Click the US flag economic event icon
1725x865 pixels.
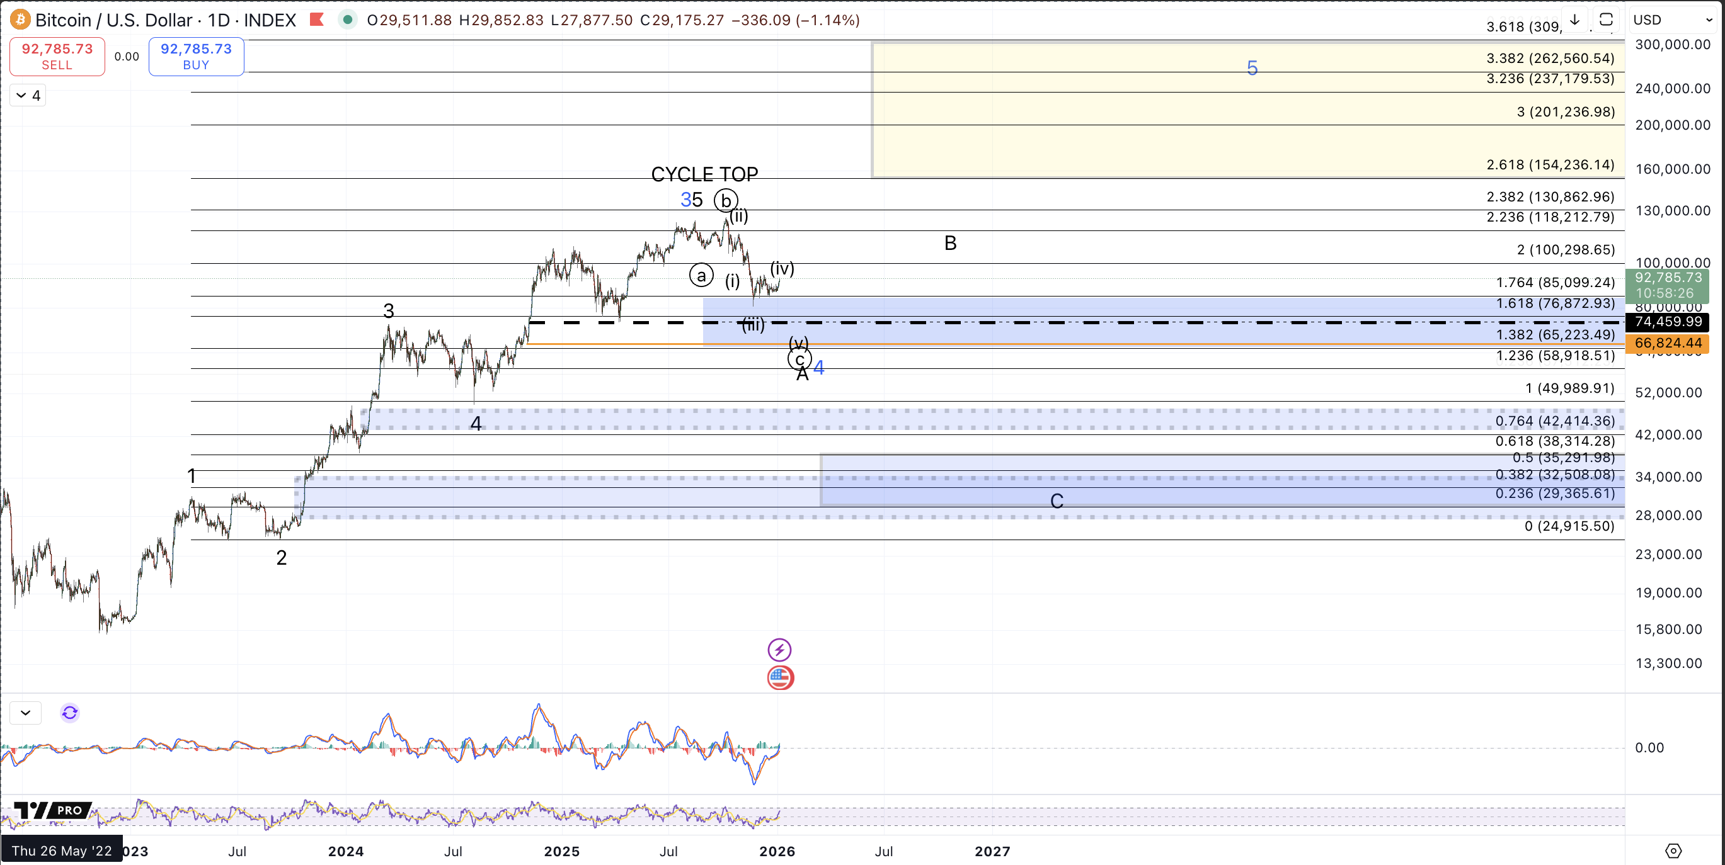(780, 677)
